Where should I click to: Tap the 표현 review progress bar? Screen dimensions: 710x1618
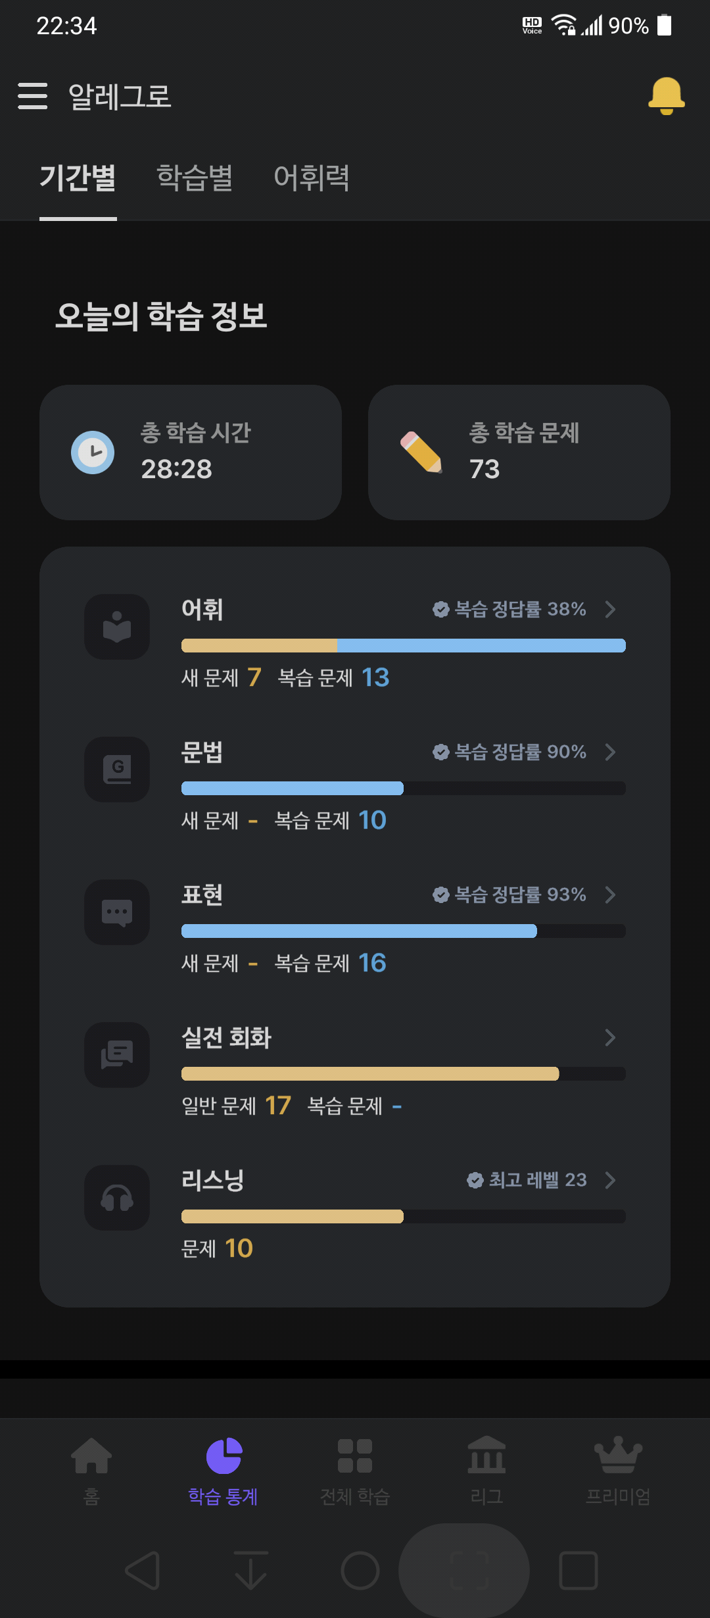tap(404, 931)
